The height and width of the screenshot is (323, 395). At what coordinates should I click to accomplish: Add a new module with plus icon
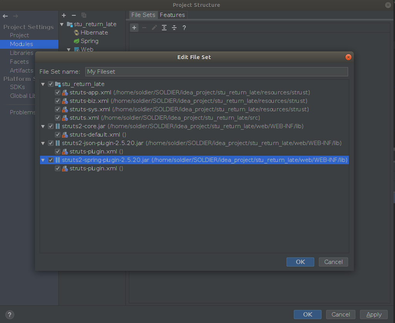click(64, 15)
